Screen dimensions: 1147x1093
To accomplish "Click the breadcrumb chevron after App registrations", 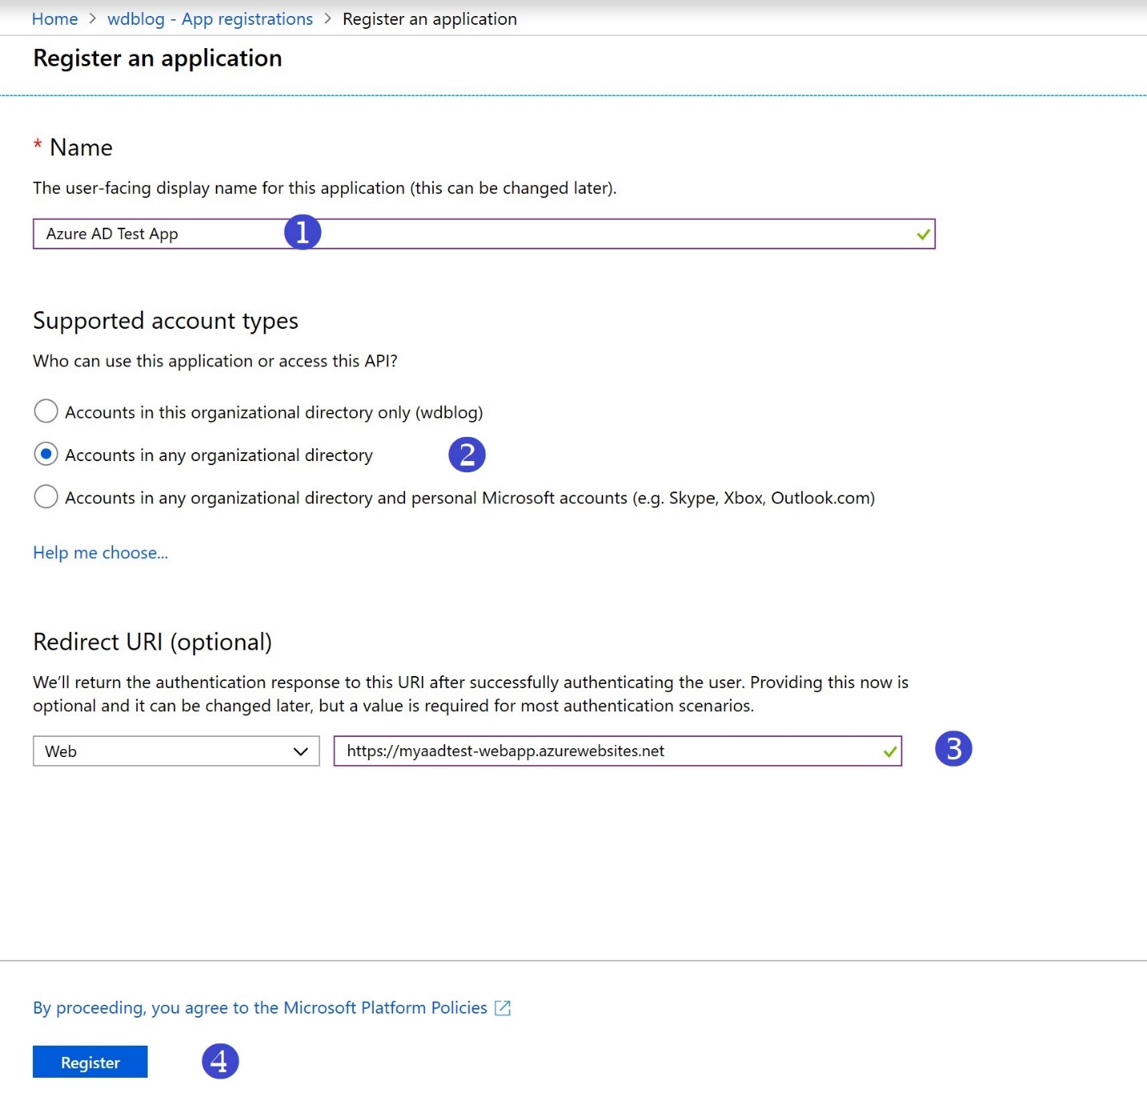I will click(x=327, y=18).
